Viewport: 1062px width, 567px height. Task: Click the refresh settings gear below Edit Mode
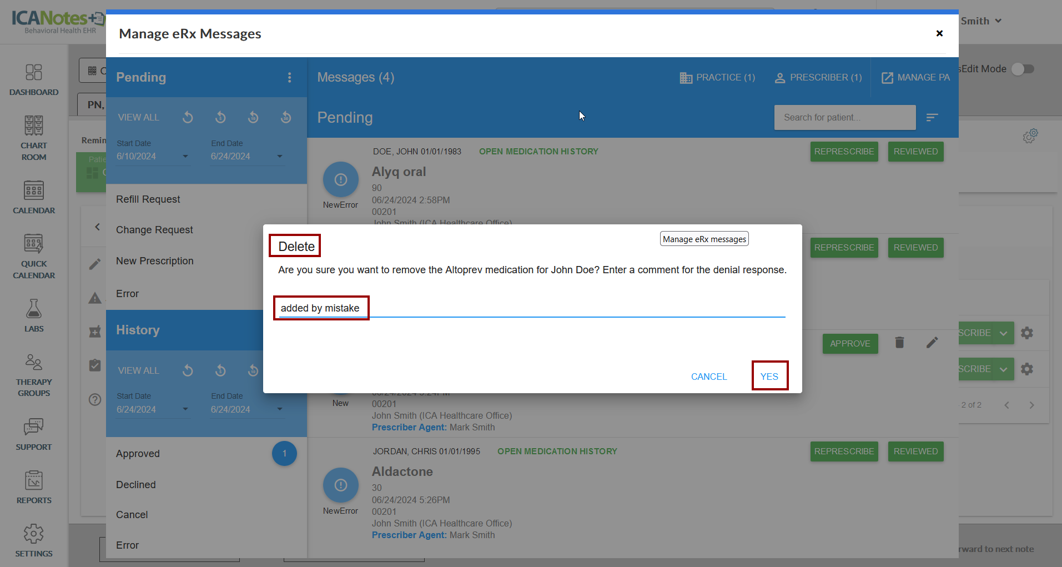[1030, 136]
